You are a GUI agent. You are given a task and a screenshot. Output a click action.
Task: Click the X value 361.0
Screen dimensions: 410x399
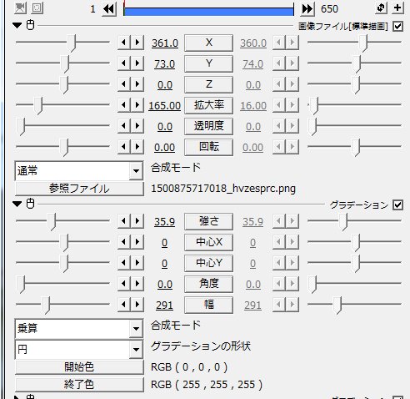[x=165, y=43]
